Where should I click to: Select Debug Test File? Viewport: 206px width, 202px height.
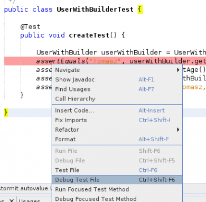[x=117, y=180]
